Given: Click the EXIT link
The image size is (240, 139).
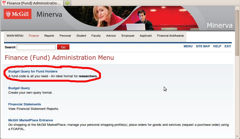Looking at the screenshot, I should [x=228, y=46].
